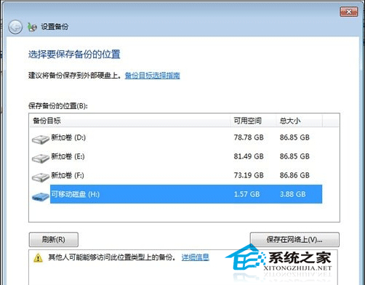
Task: Select the drive icon for 新加卷 (D:)
Action: pos(41,140)
